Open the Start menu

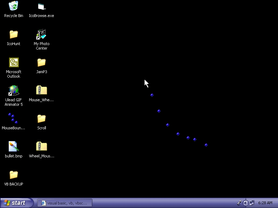[17, 203]
